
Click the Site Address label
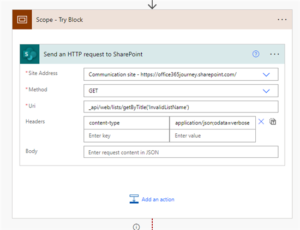(43, 73)
